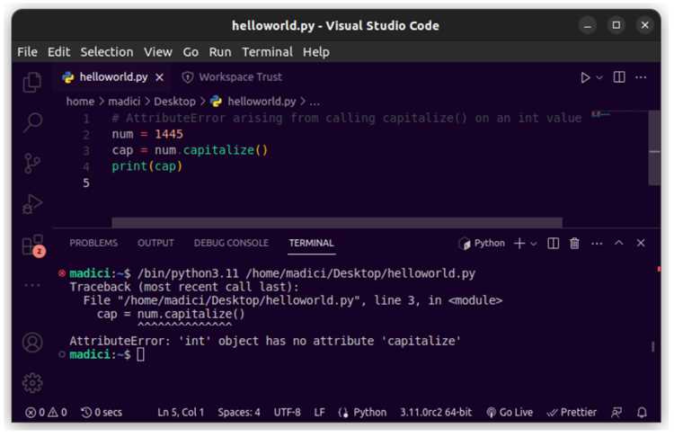Show errors and warnings status item
This screenshot has width=674, height=437.
pyautogui.click(x=46, y=413)
